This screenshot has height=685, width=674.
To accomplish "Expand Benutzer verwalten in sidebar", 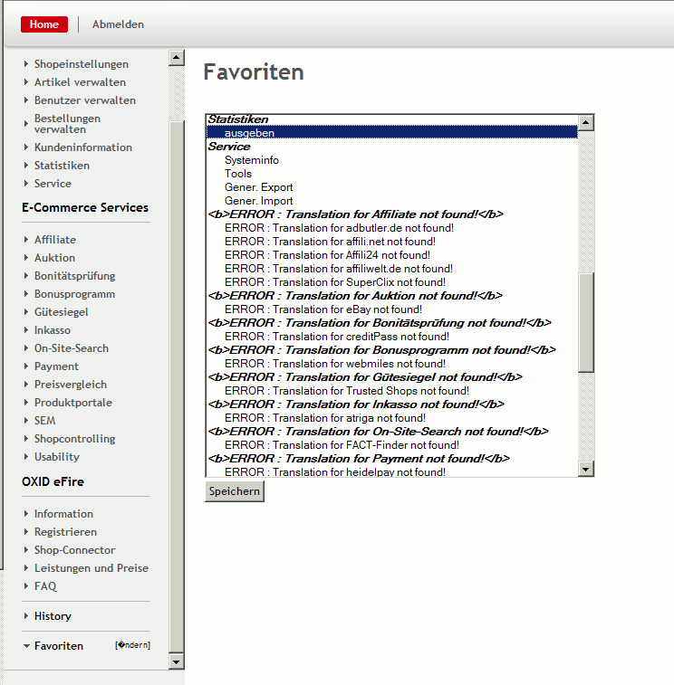I will tap(84, 100).
